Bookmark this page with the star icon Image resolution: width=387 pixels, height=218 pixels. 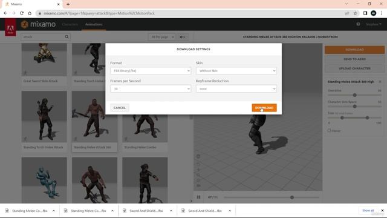[355, 13]
